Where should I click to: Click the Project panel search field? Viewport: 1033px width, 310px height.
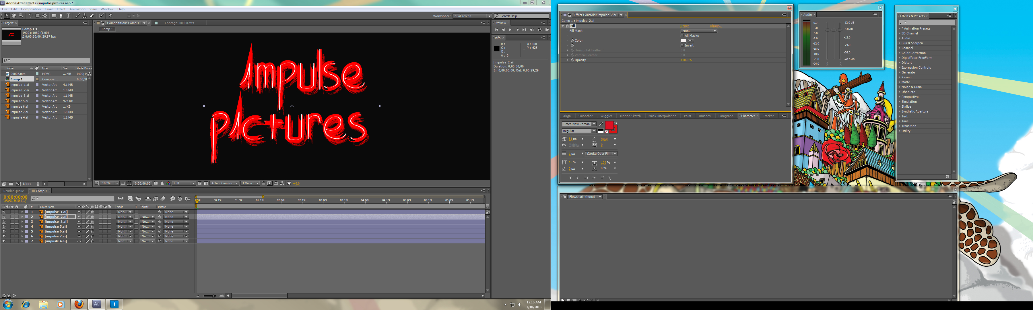tap(46, 61)
